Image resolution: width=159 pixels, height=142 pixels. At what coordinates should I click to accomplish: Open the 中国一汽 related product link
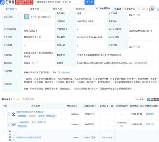pos(150,124)
